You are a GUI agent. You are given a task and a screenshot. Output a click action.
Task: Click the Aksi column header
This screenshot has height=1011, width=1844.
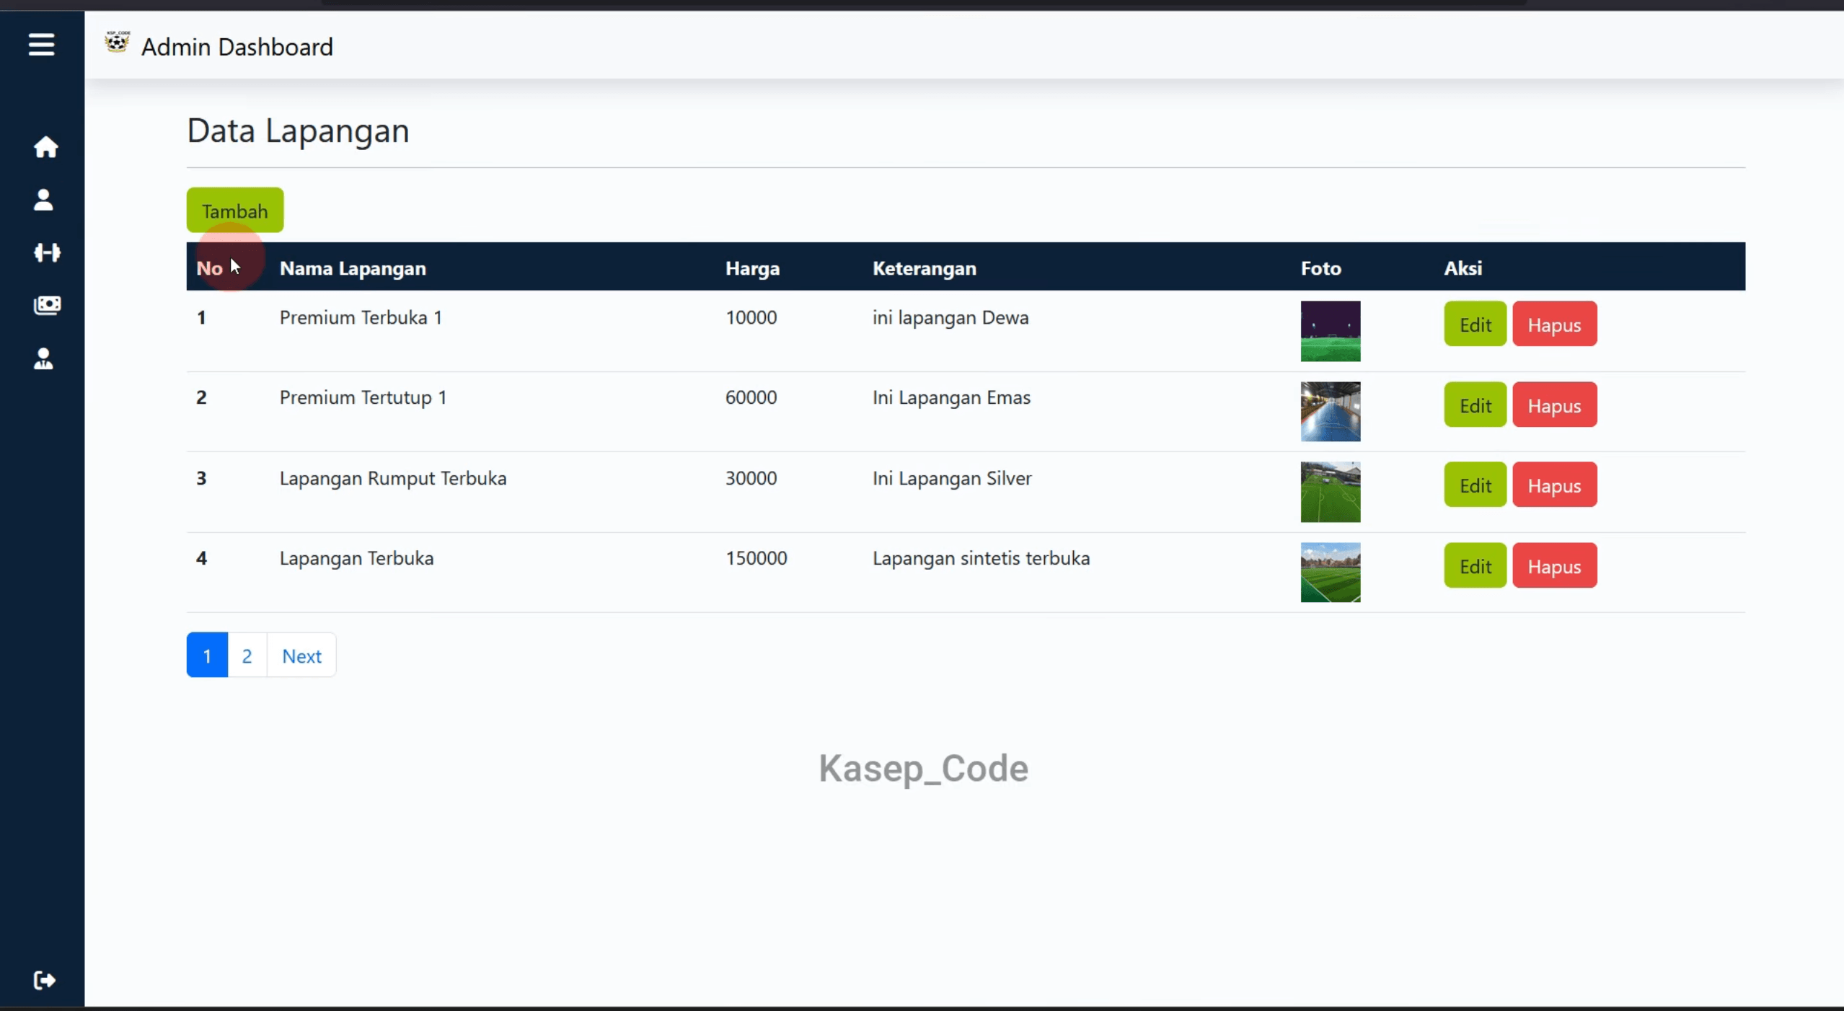pos(1463,268)
